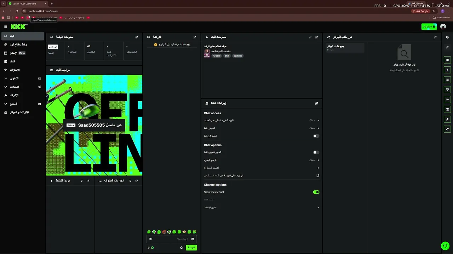Open the الإنجازات sidebar item

click(23, 70)
